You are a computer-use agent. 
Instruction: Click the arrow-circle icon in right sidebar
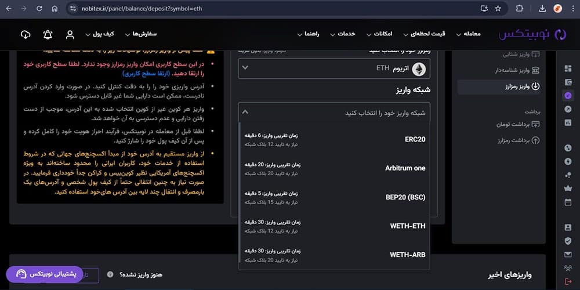pos(568,109)
